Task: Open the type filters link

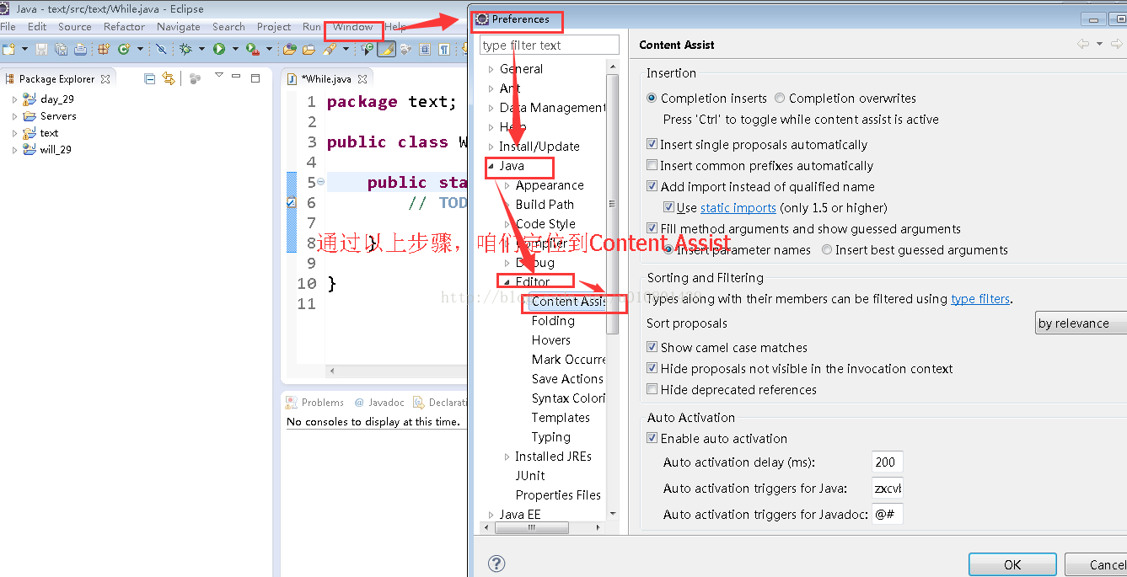Action: [x=980, y=299]
